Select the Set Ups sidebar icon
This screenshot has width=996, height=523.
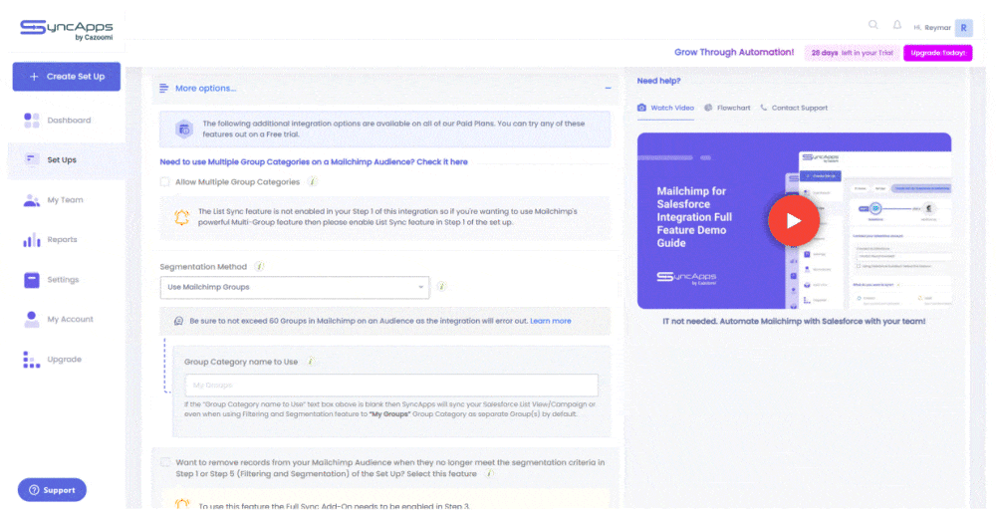click(31, 159)
